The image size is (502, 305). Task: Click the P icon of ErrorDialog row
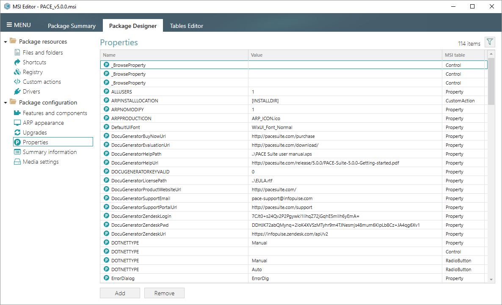point(107,278)
